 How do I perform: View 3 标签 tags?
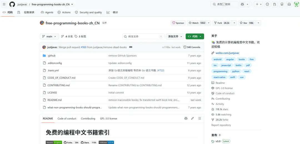pos(80,36)
